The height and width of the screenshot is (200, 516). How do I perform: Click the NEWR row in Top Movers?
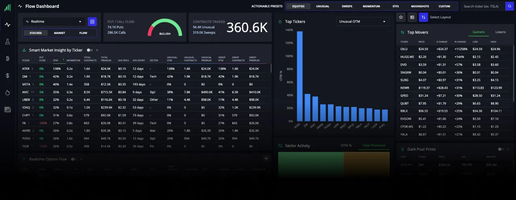[x=455, y=87]
